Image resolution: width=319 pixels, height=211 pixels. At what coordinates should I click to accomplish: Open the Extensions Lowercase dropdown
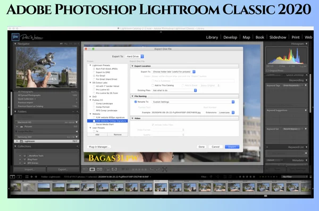point(226,112)
